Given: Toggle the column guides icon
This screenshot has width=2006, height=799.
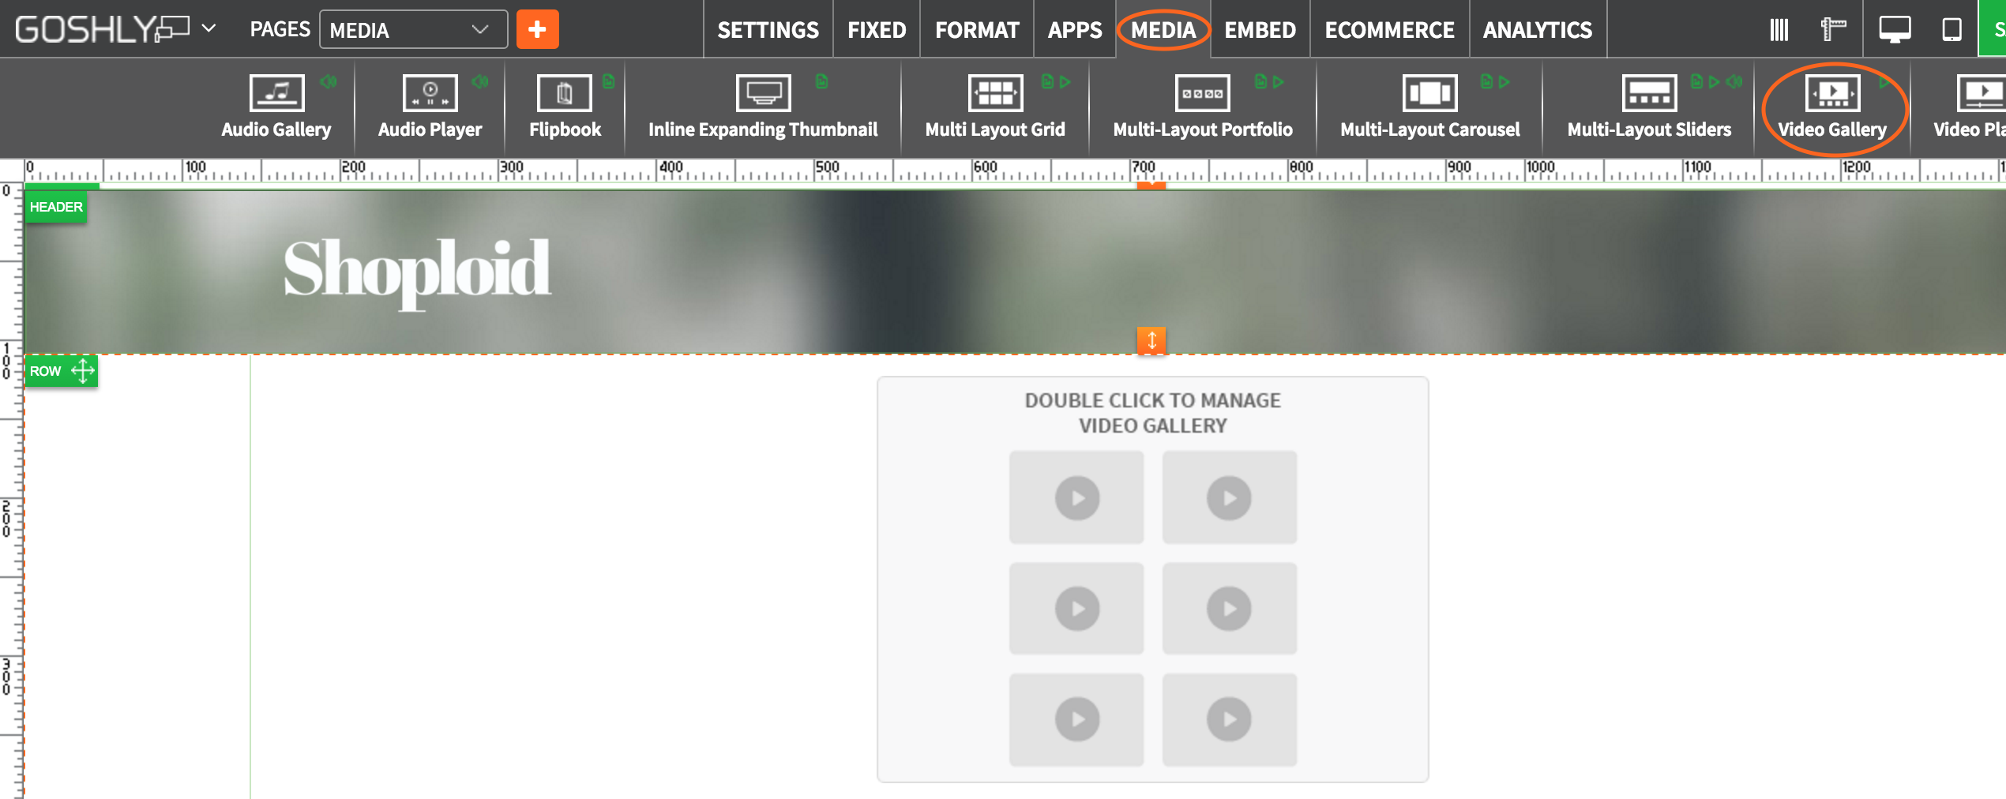Looking at the screenshot, I should (1779, 29).
